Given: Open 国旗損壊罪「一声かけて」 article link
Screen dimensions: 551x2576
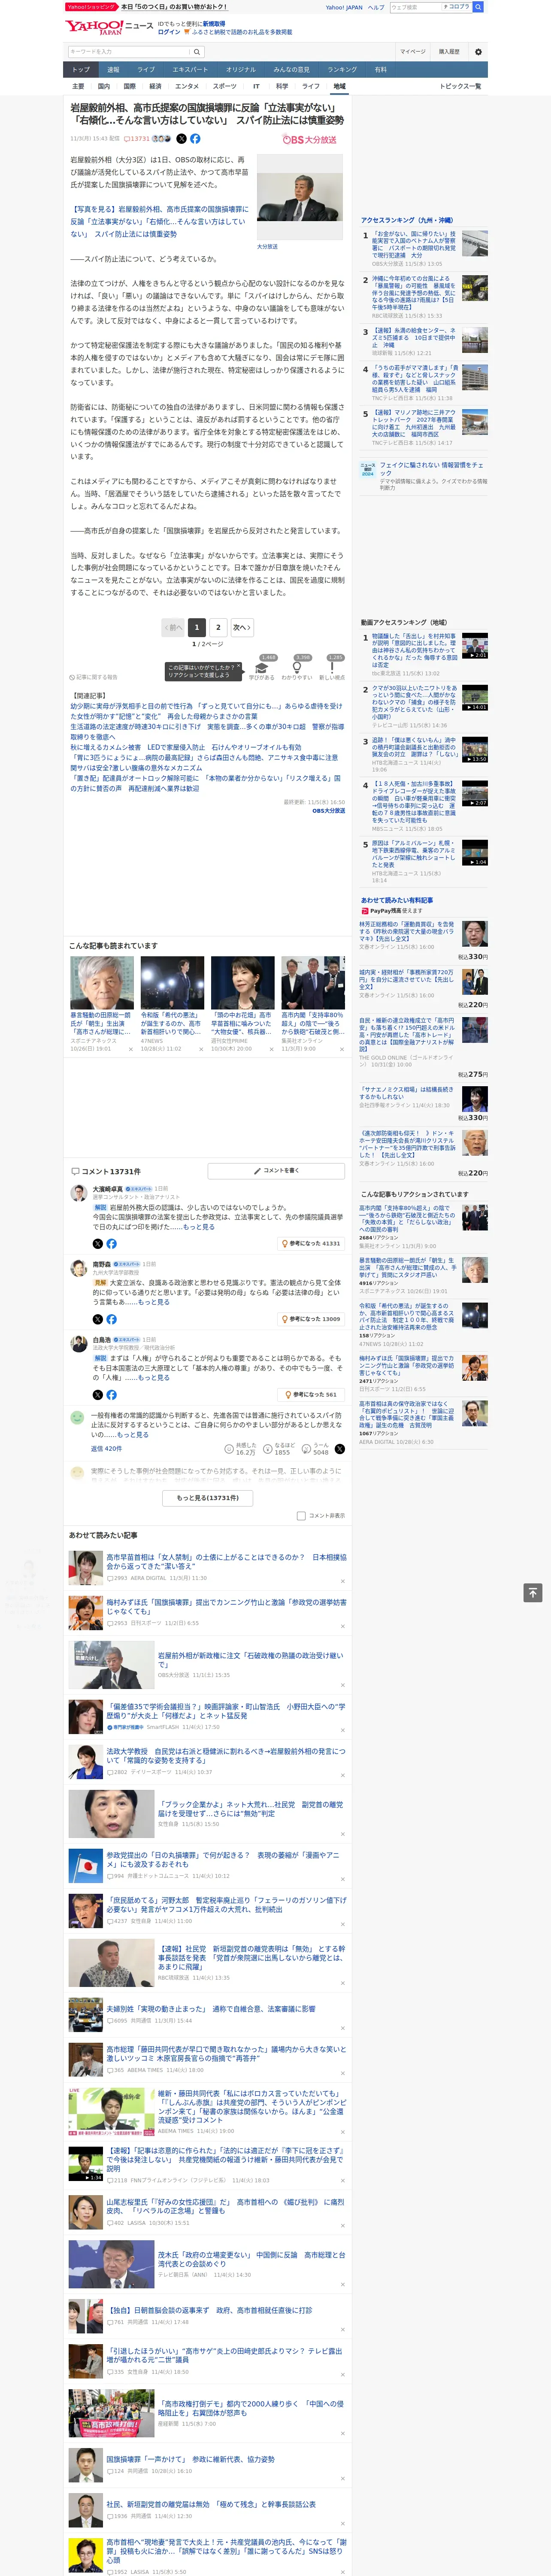Looking at the screenshot, I should [x=190, y=2459].
